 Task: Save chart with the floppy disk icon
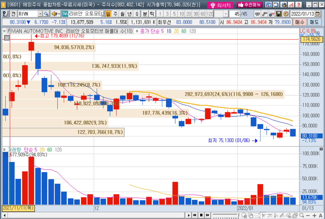point(279,14)
